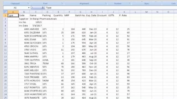Click the MENTOS name cell
Viewport: 177px width, 99px height.
36,67
